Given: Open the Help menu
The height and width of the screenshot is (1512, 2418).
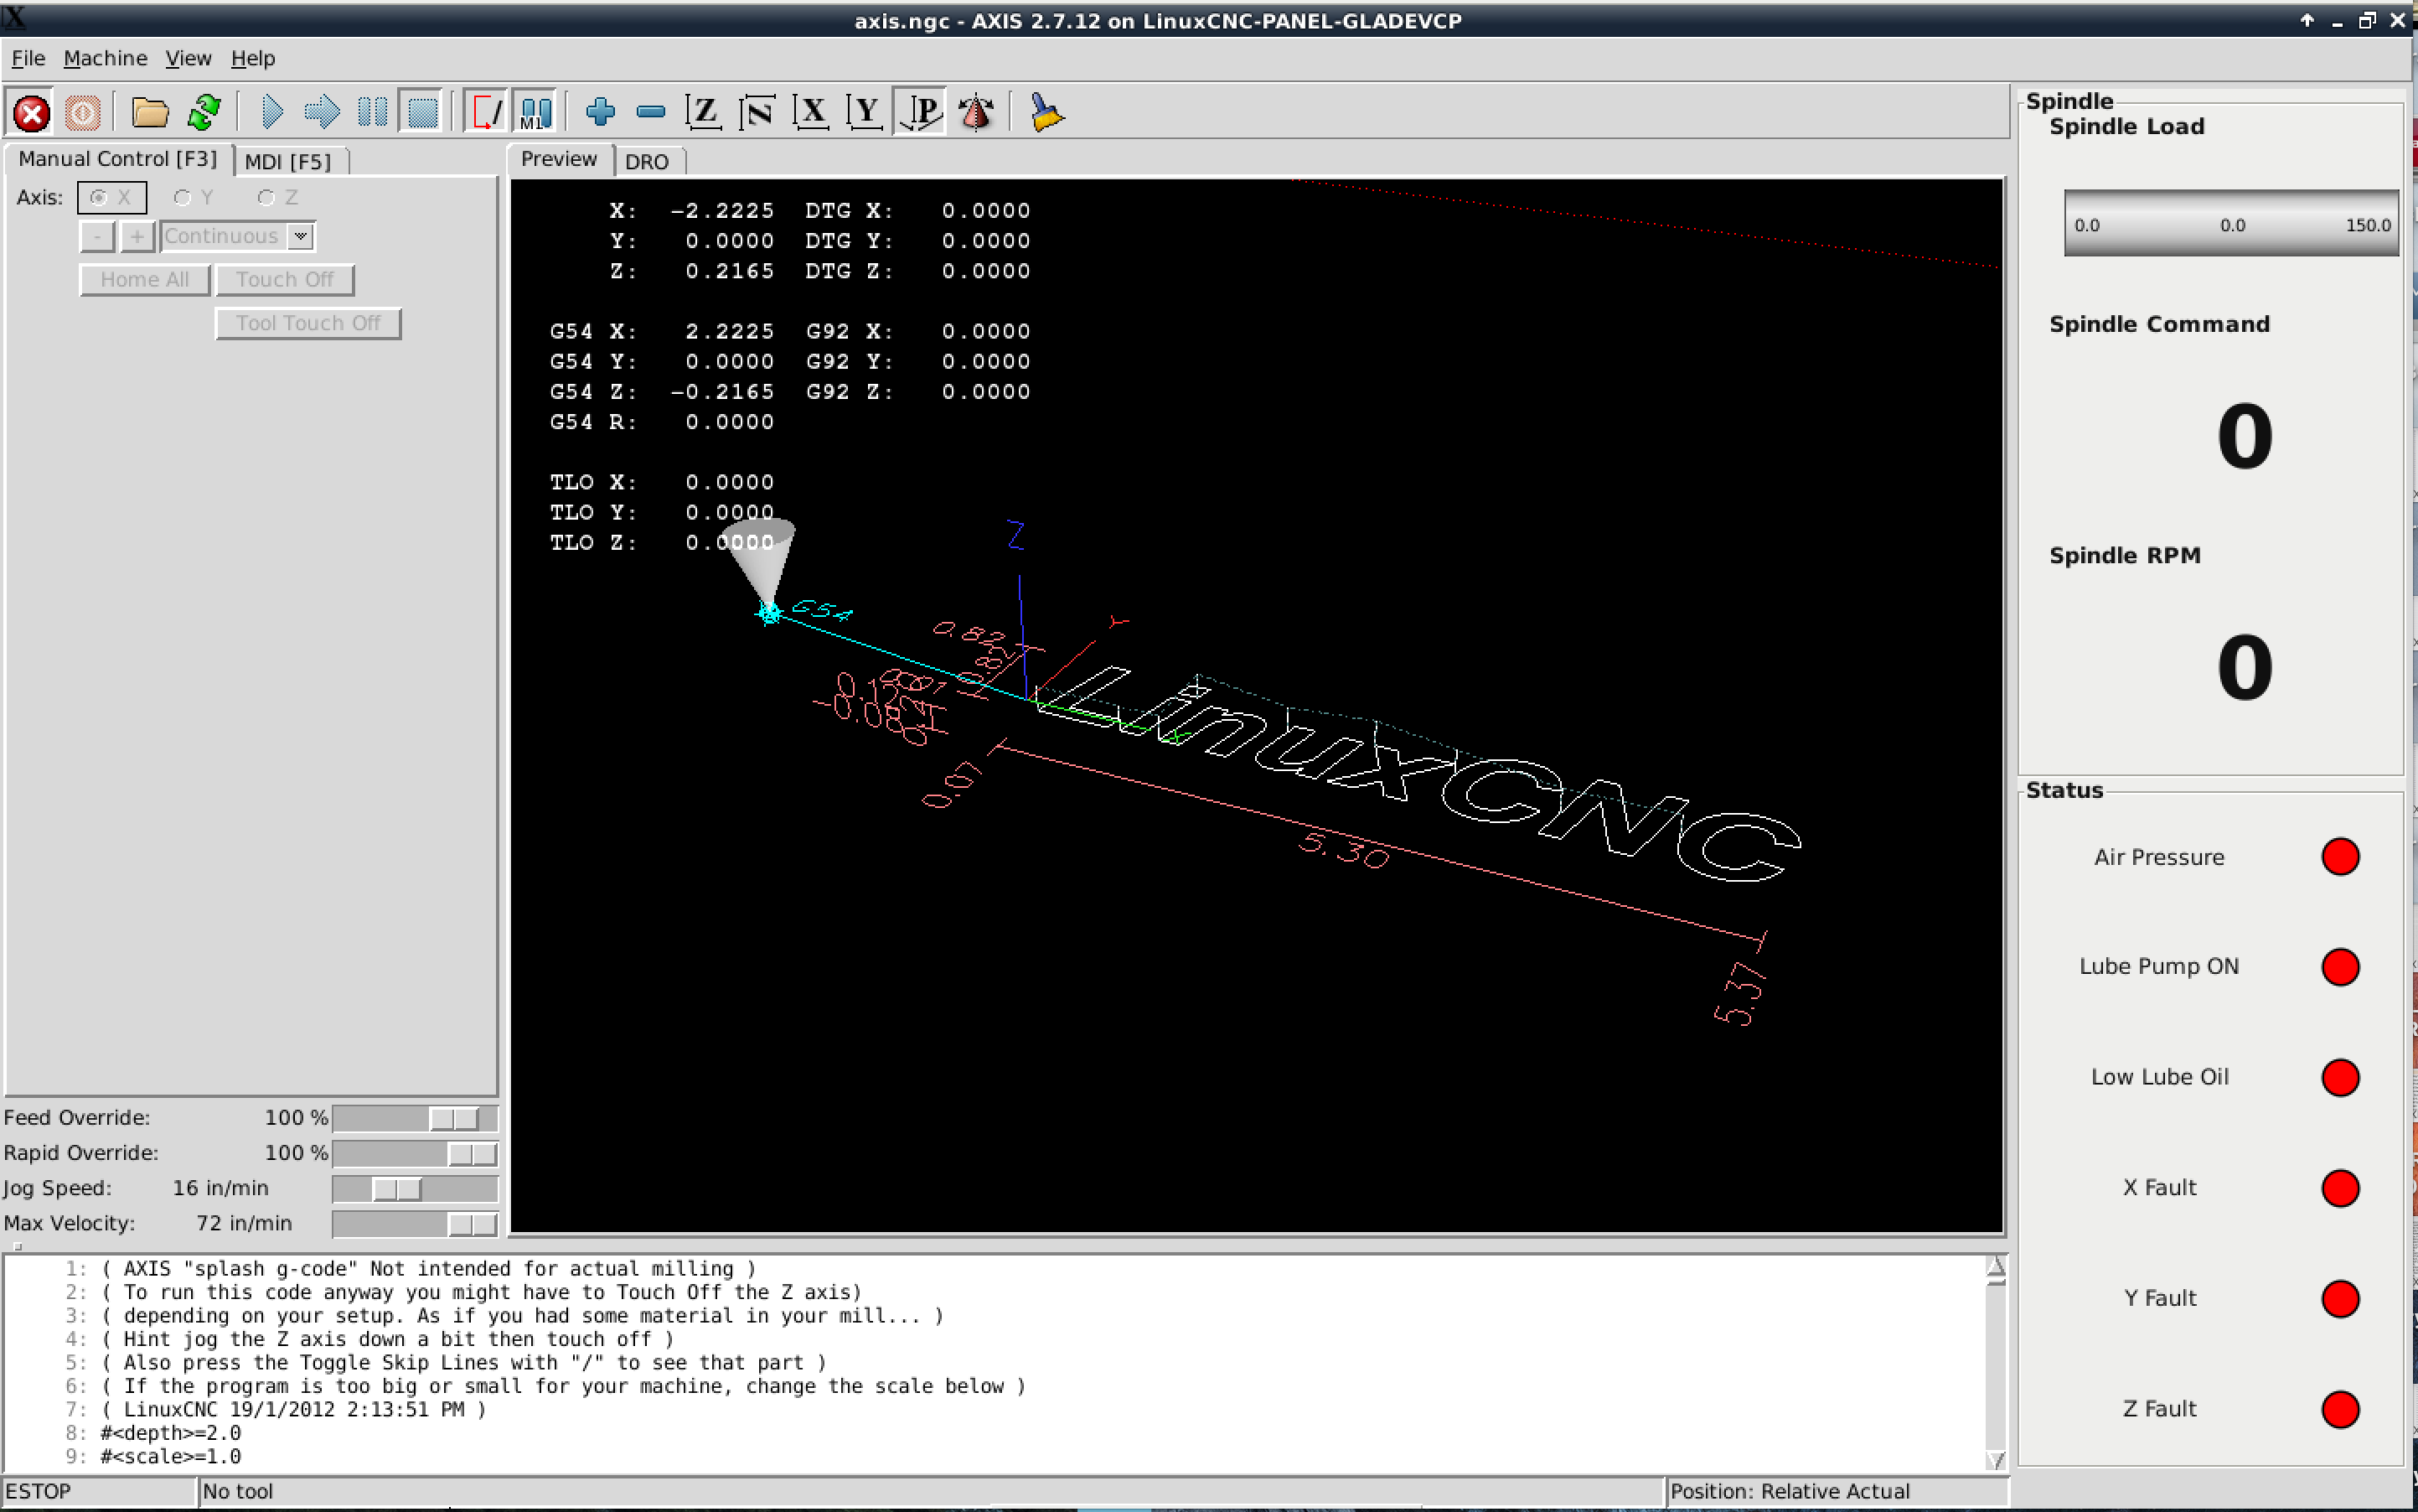Looking at the screenshot, I should [253, 58].
